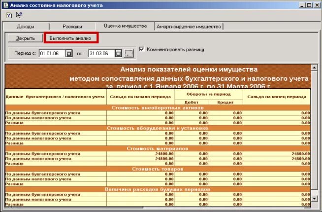Maximize the analysis window

point(309,5)
